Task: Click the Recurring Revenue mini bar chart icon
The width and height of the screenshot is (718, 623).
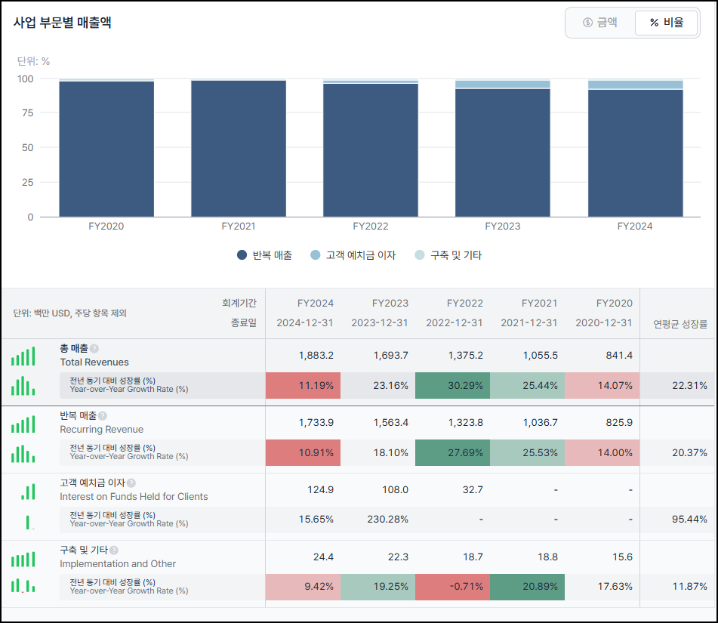Action: pyautogui.click(x=23, y=424)
